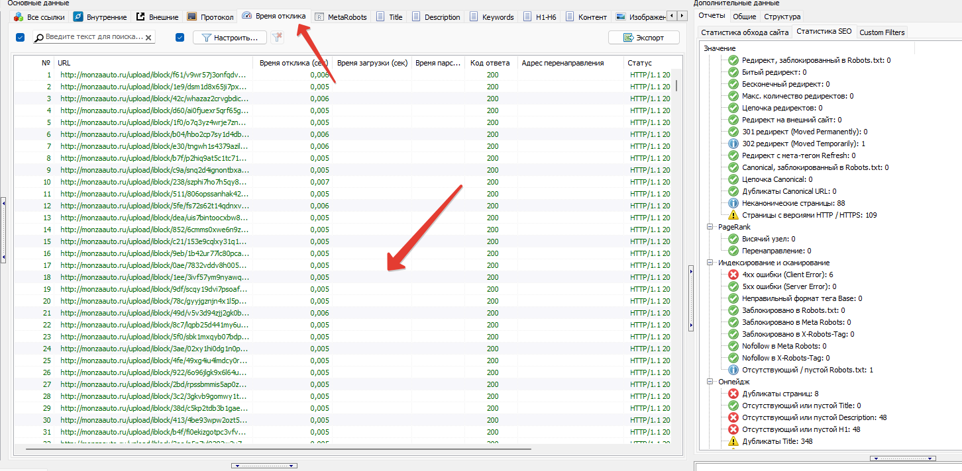Click the clear filter funnel icon
Screen dimensions: 962x471
click(x=277, y=38)
